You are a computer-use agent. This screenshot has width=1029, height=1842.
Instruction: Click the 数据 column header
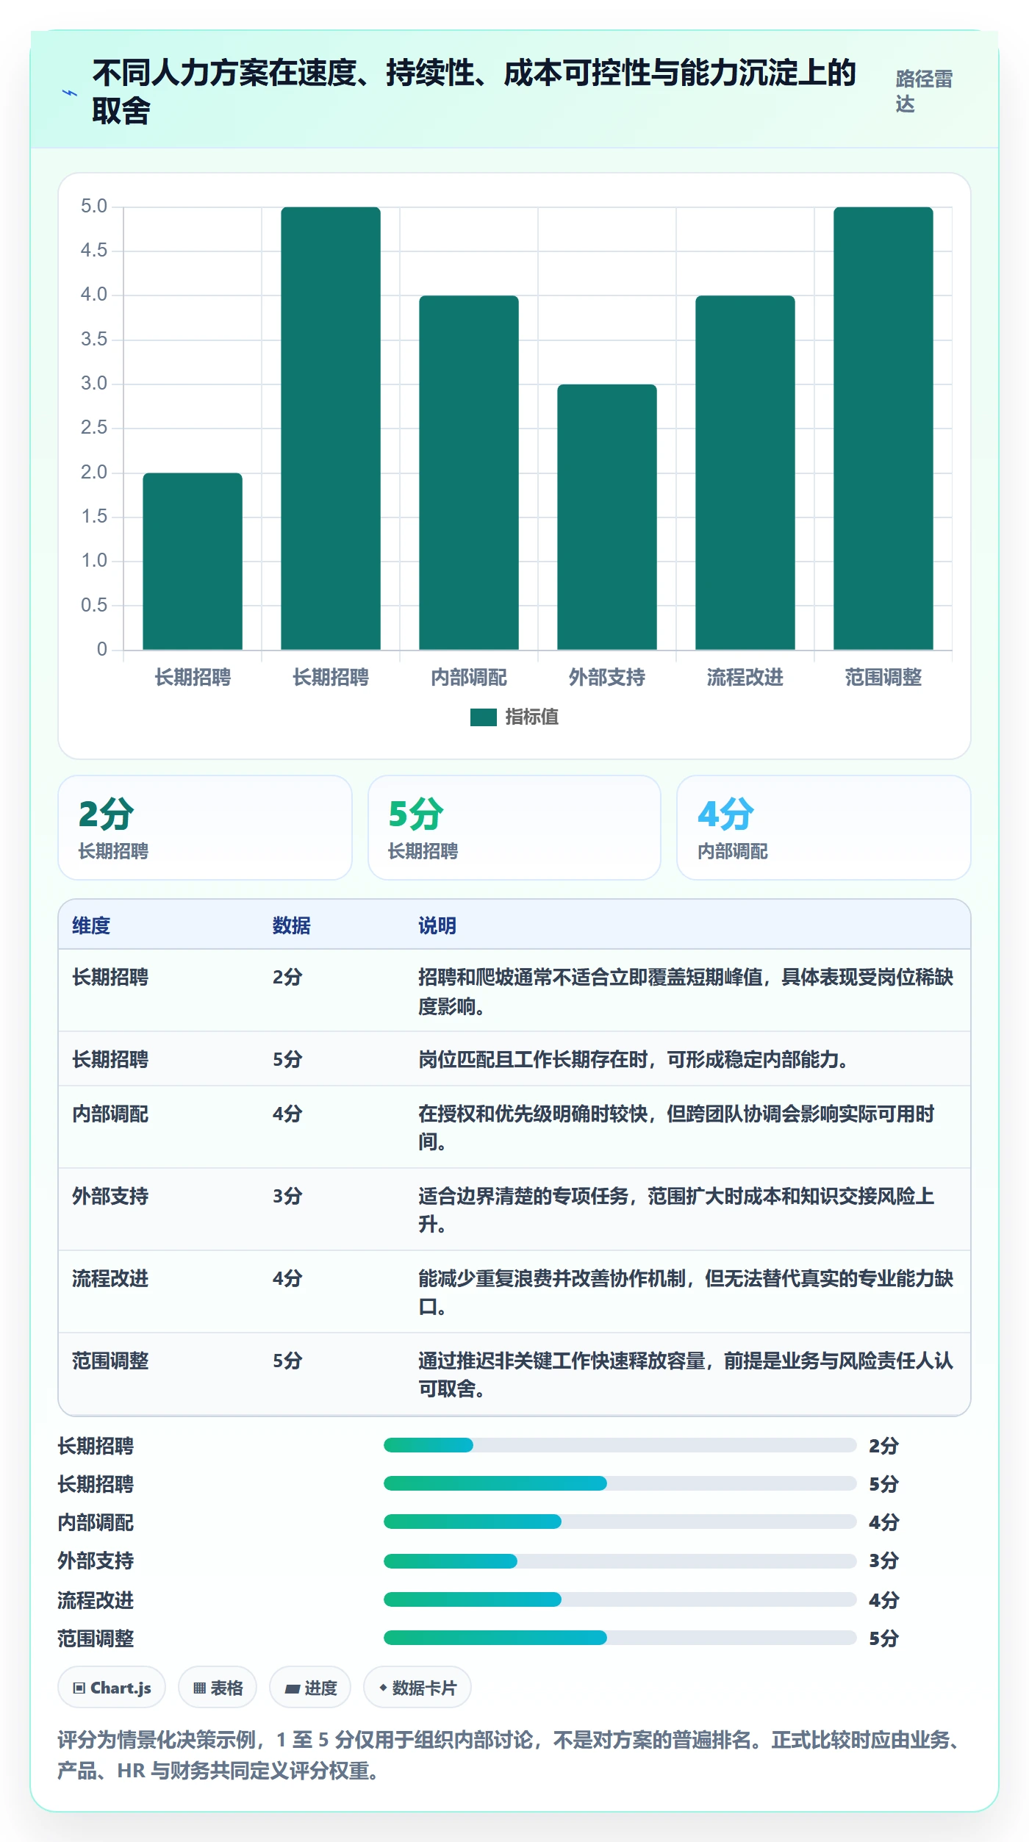pyautogui.click(x=292, y=925)
